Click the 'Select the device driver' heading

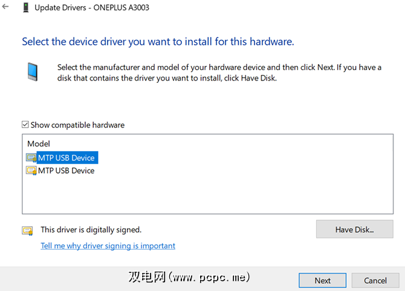pyautogui.click(x=158, y=42)
